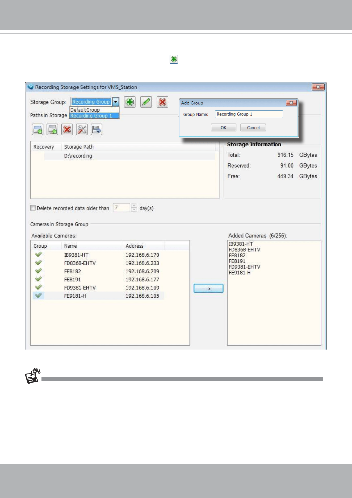This screenshot has height=498, width=352.
Task: Select FD9381-EHTV in Added Cameras list
Action: tap(244, 267)
